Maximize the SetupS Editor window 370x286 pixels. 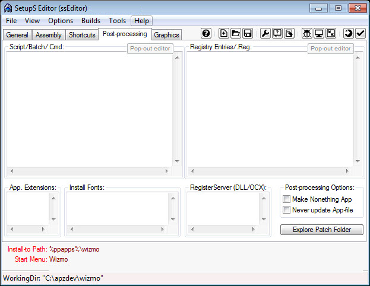pos(338,8)
